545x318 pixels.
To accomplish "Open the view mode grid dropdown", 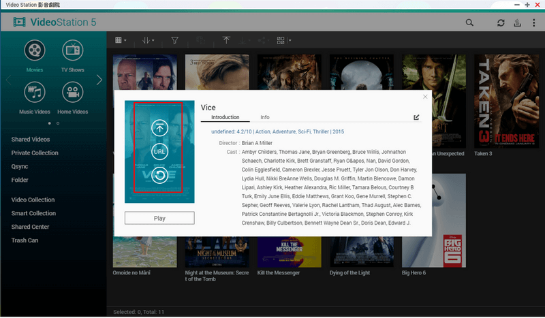I will click(x=121, y=40).
